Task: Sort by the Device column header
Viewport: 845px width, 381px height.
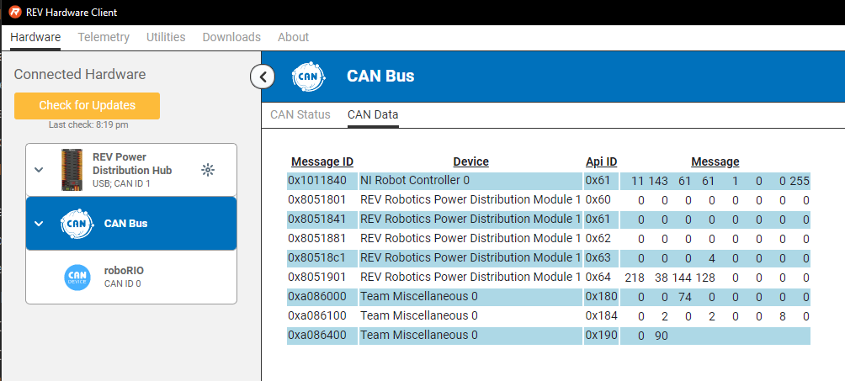Action: [471, 161]
